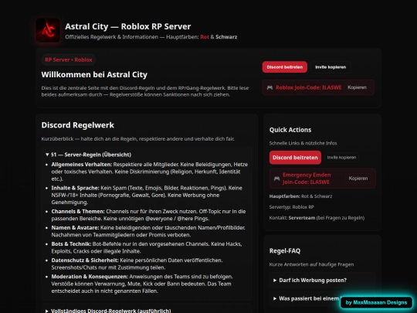Click the 'Quick Actions' heading
This screenshot has width=417, height=313.
coord(290,130)
